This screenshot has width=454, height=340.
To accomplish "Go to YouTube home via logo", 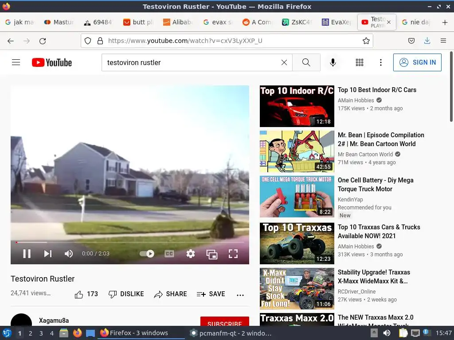I will (x=52, y=62).
